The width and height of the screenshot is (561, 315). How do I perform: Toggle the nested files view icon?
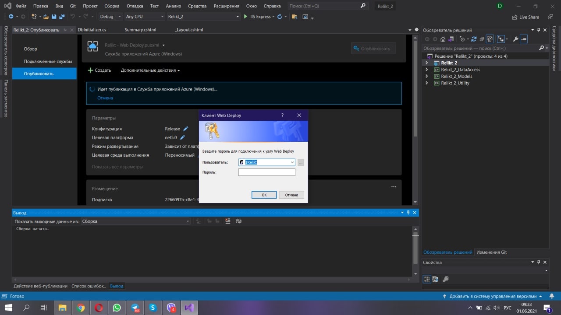click(501, 39)
